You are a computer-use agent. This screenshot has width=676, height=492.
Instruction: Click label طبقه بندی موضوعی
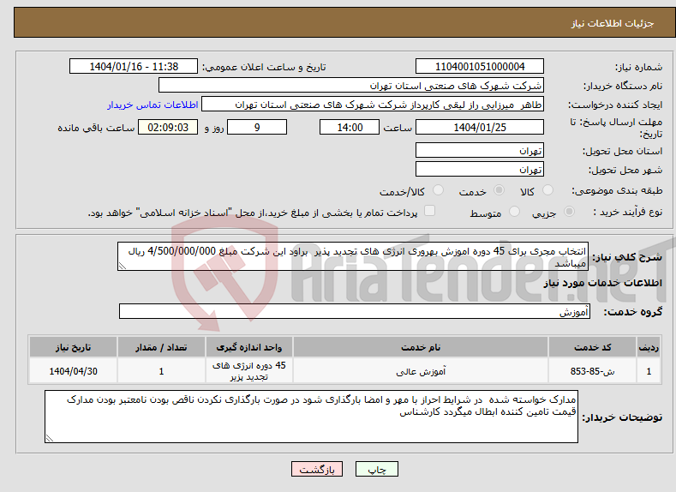(617, 190)
